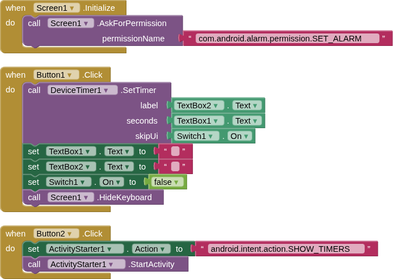Open Screen1 dropdown in AskForPermission call
This screenshot has height=279, width=393.
pos(71,23)
